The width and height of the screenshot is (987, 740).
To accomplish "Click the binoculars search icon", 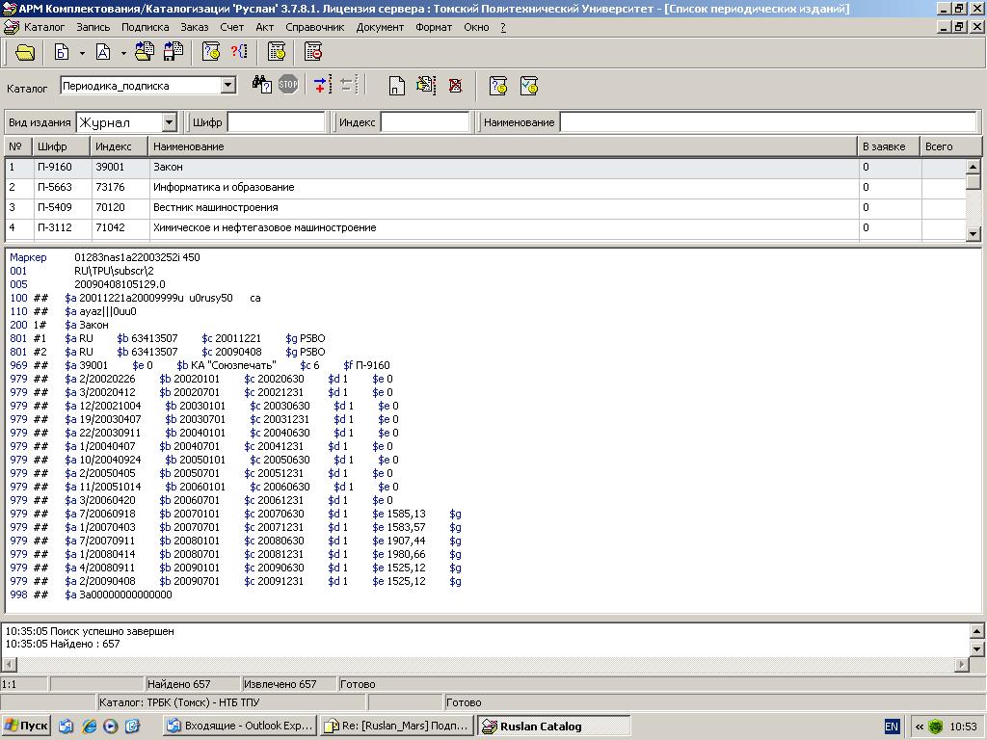I will (x=261, y=86).
